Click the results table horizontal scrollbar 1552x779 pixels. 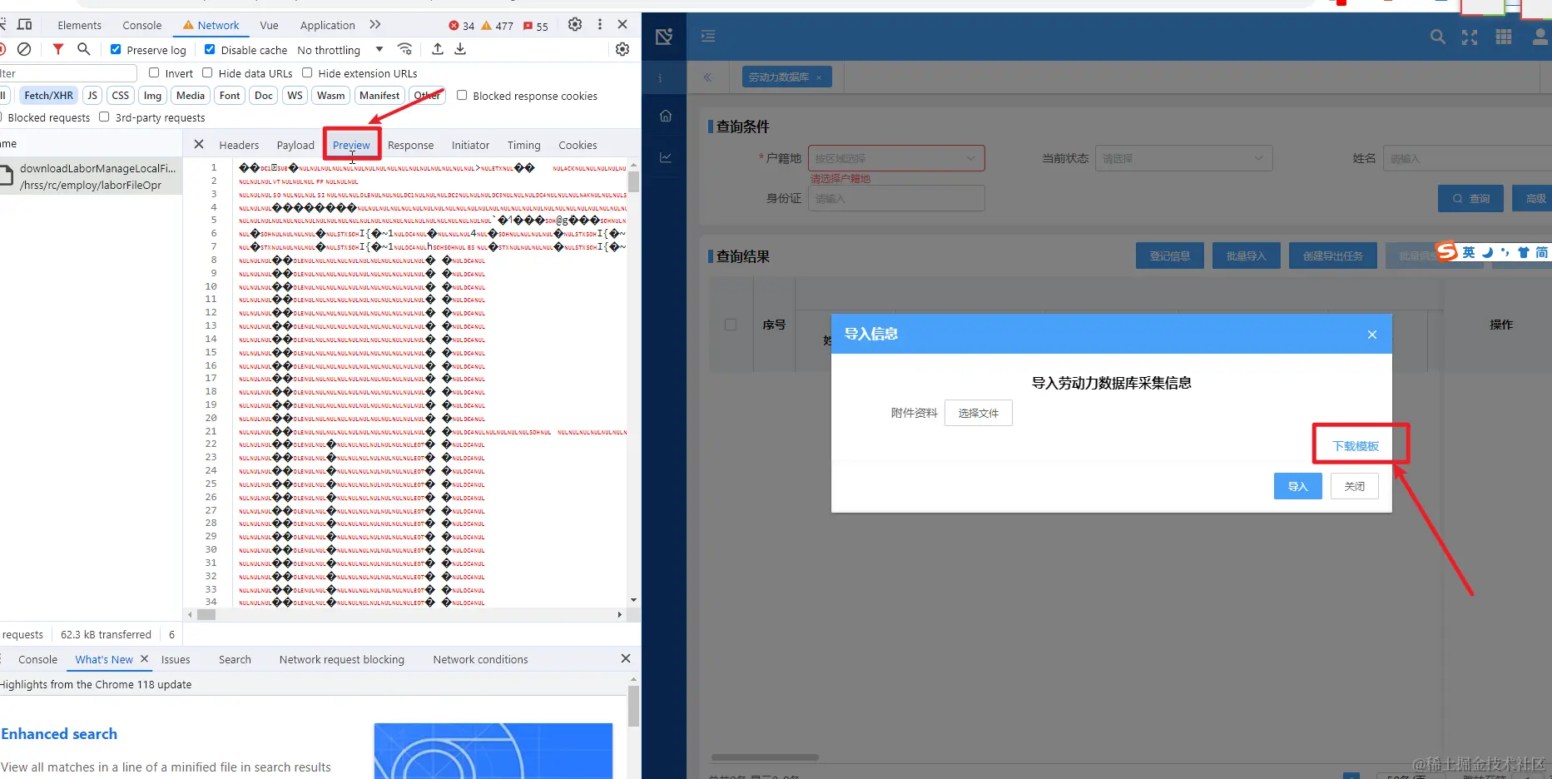coord(765,757)
